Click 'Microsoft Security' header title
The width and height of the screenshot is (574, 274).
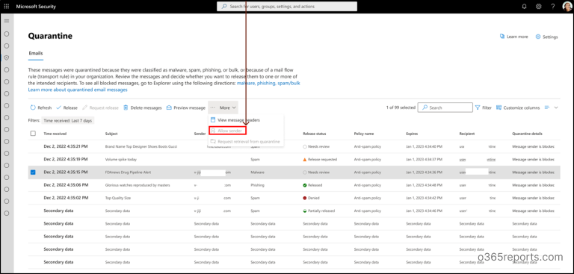pyautogui.click(x=36, y=7)
